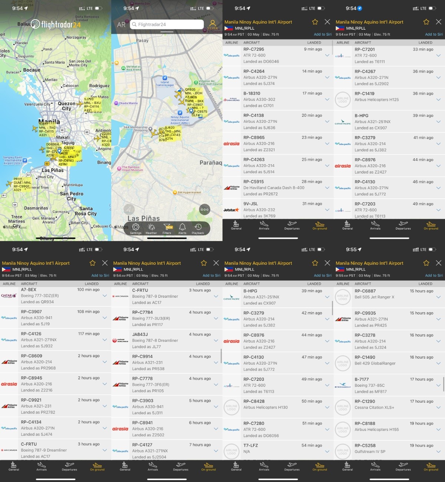Tap the three-dot round button on the map

click(x=205, y=209)
